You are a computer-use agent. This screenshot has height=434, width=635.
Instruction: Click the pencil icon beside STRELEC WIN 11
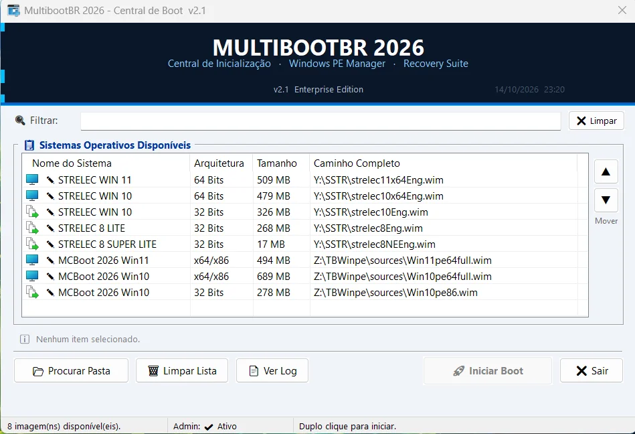pos(50,180)
